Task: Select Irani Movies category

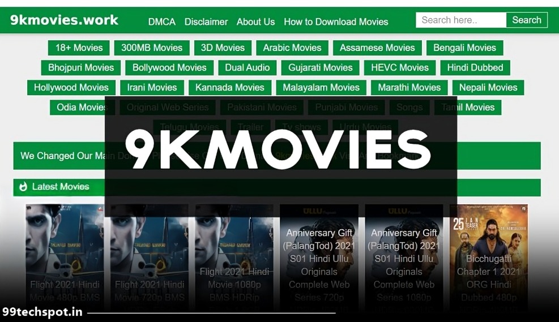Action: click(x=152, y=88)
